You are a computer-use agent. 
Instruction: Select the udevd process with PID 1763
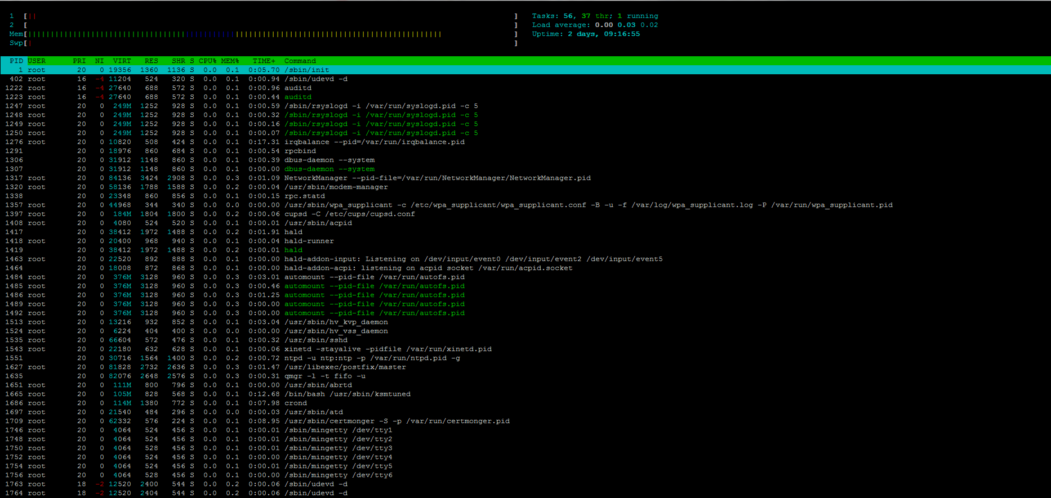[525, 484]
